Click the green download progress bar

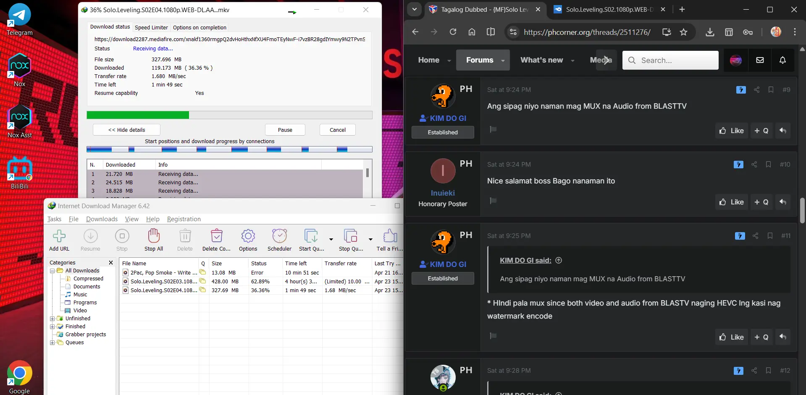click(229, 115)
